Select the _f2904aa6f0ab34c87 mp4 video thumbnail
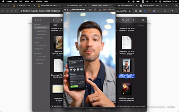Image resolution: width=179 pixels, height=112 pixels. click(127, 66)
